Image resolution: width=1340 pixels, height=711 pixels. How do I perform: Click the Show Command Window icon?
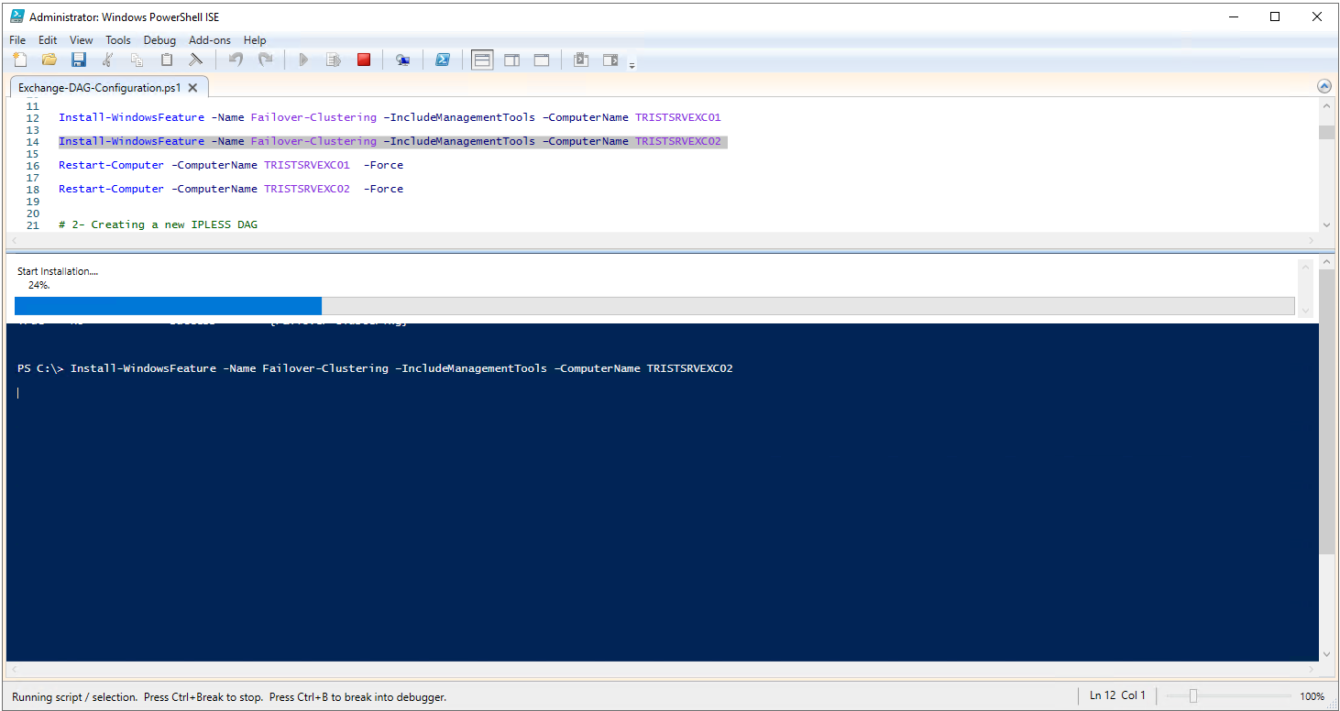pyautogui.click(x=580, y=60)
